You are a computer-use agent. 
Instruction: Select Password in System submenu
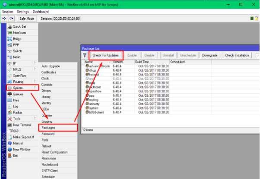click(x=58, y=134)
